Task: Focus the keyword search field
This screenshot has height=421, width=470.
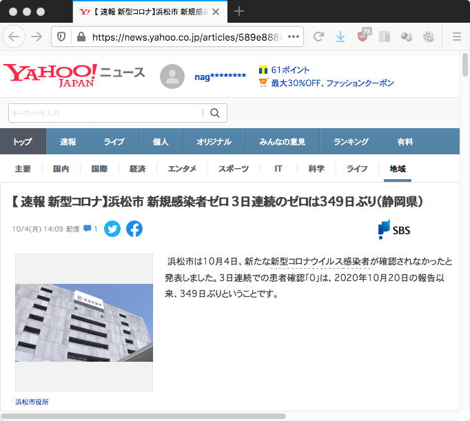Action: pyautogui.click(x=105, y=113)
